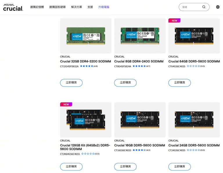View the 32GB DDR4-3200 product image
The width and height of the screenshot is (223, 173).
tap(86, 36)
